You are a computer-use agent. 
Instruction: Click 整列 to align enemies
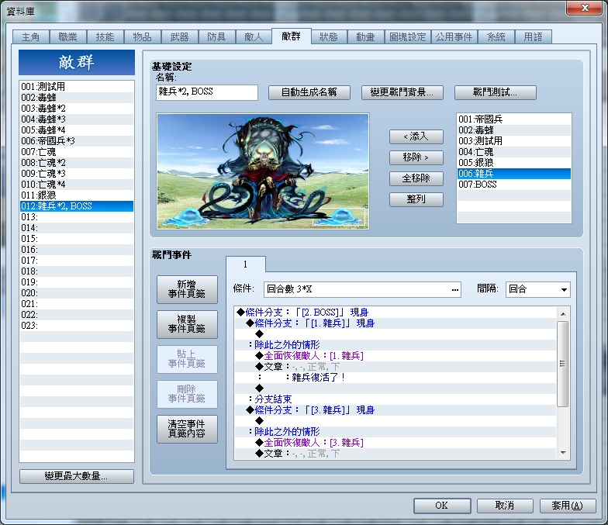416,199
